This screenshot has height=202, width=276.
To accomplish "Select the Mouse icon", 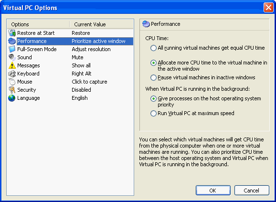I will [12, 82].
